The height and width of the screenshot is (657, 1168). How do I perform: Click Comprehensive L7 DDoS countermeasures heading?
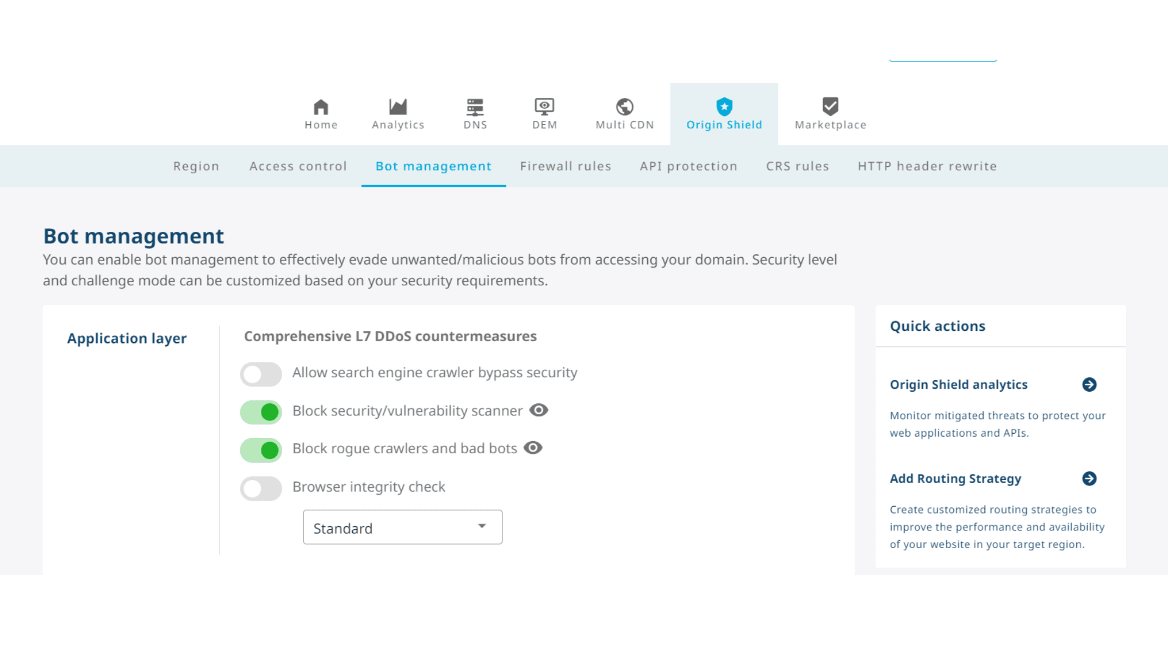[390, 336]
